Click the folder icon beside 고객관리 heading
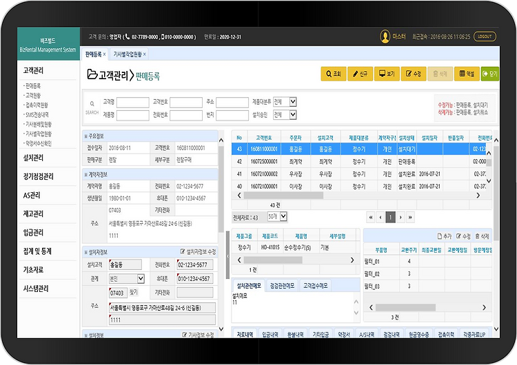The width and height of the screenshot is (517, 365). (92, 74)
